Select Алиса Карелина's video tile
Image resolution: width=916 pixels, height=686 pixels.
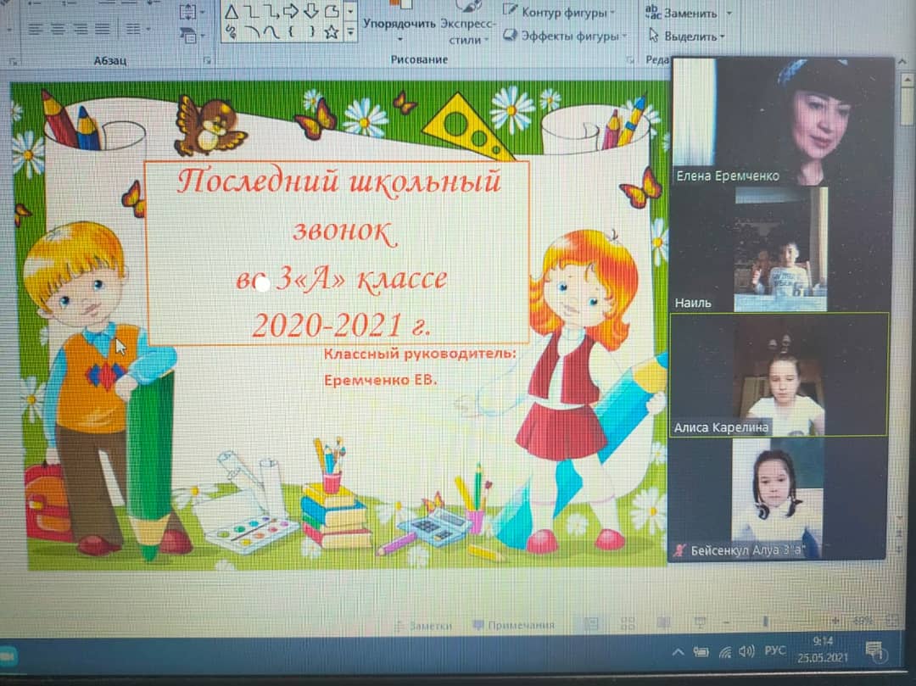[x=779, y=374]
